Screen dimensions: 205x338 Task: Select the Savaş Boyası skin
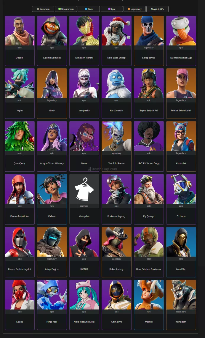click(149, 41)
